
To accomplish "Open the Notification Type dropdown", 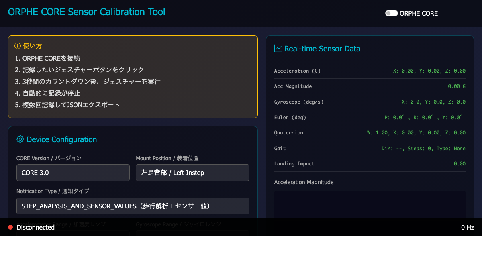I will (133, 206).
